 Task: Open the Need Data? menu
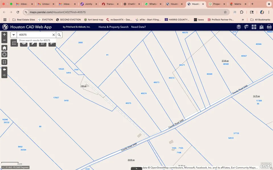point(138,27)
